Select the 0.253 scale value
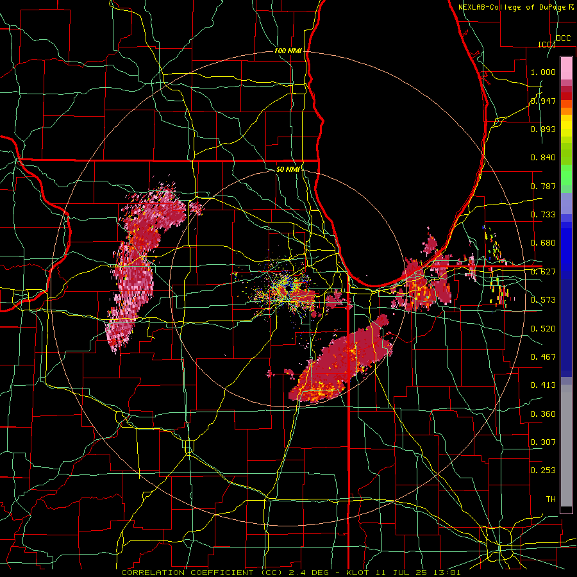Image resolution: width=577 pixels, height=577 pixels. click(x=543, y=471)
